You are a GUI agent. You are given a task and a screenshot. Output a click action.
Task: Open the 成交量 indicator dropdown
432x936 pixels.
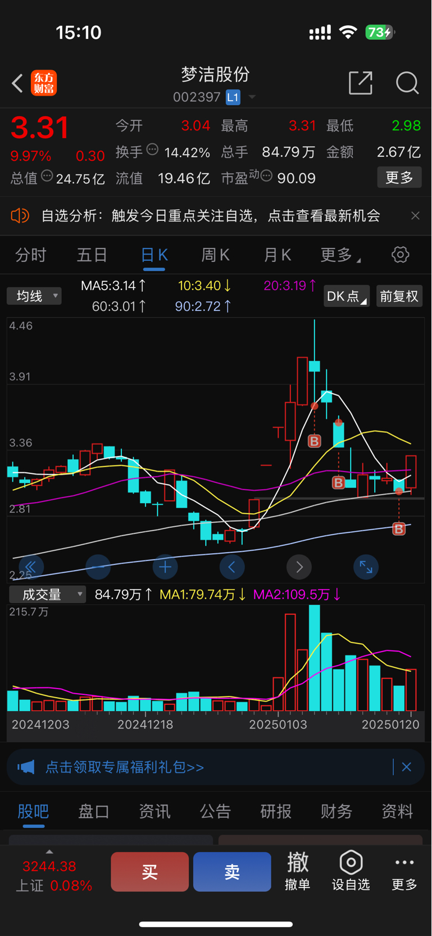[47, 594]
